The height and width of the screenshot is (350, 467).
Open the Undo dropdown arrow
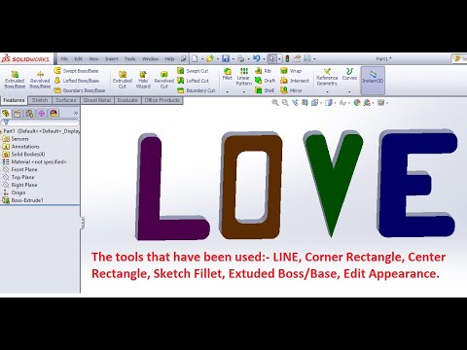click(264, 59)
